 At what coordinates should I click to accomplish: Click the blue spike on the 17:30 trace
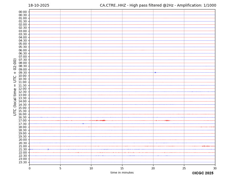click(x=83, y=124)
